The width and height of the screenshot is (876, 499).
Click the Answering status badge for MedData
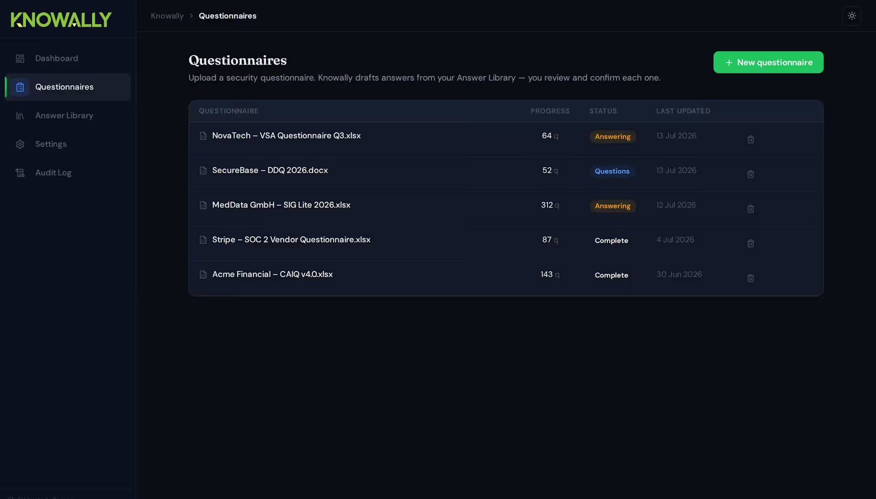pyautogui.click(x=612, y=206)
